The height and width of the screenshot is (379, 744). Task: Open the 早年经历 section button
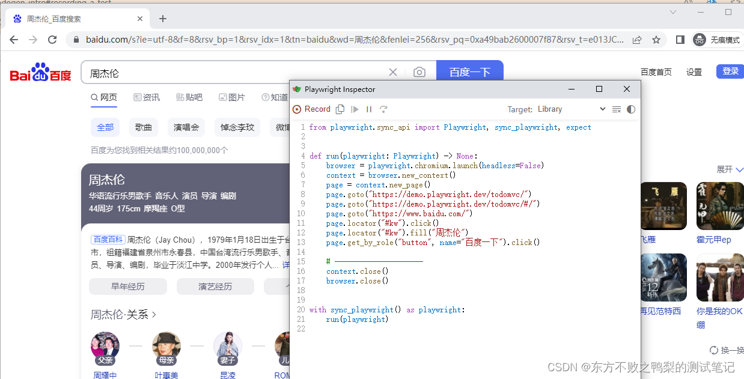click(x=128, y=287)
